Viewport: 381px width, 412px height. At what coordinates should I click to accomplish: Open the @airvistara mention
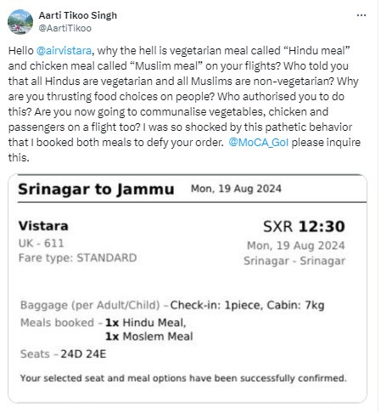click(64, 51)
